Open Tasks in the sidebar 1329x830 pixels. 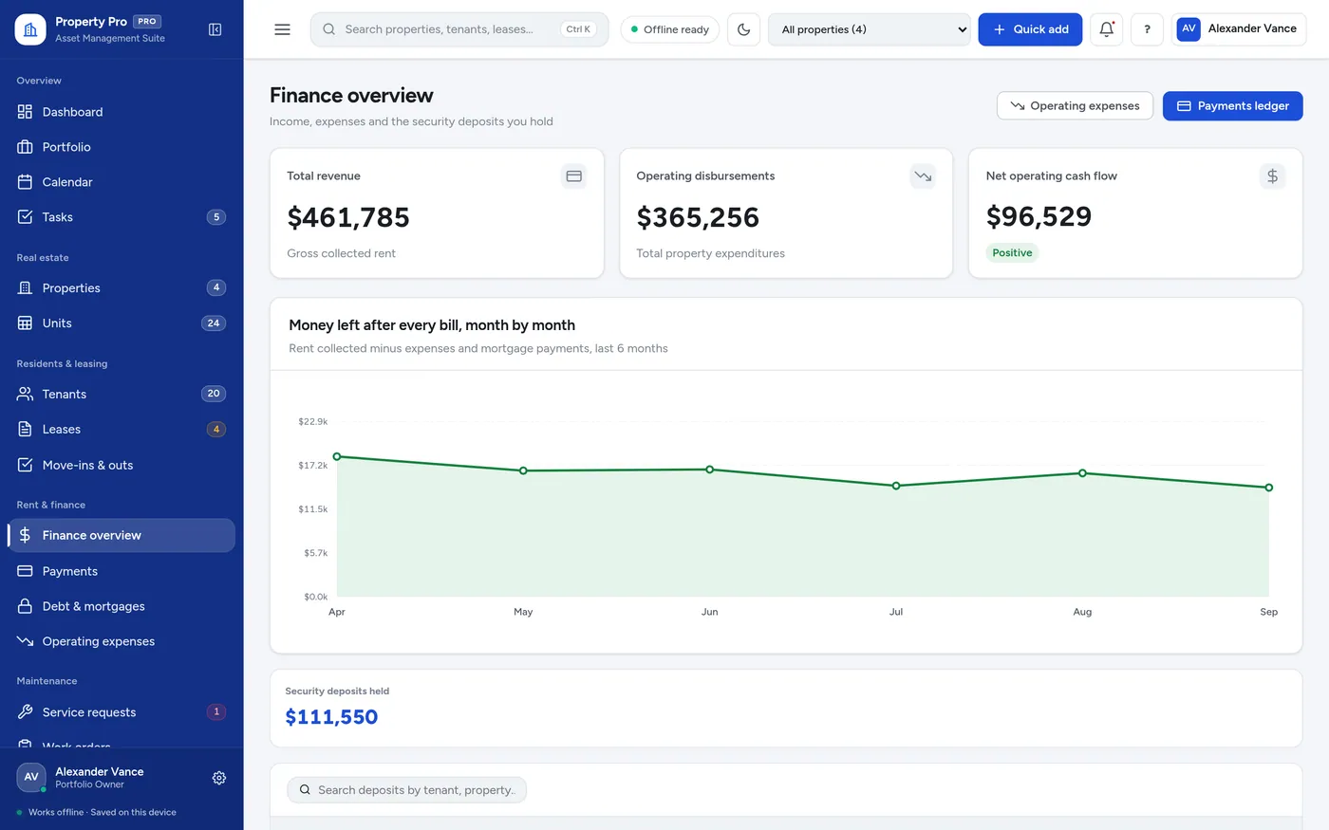[122, 217]
